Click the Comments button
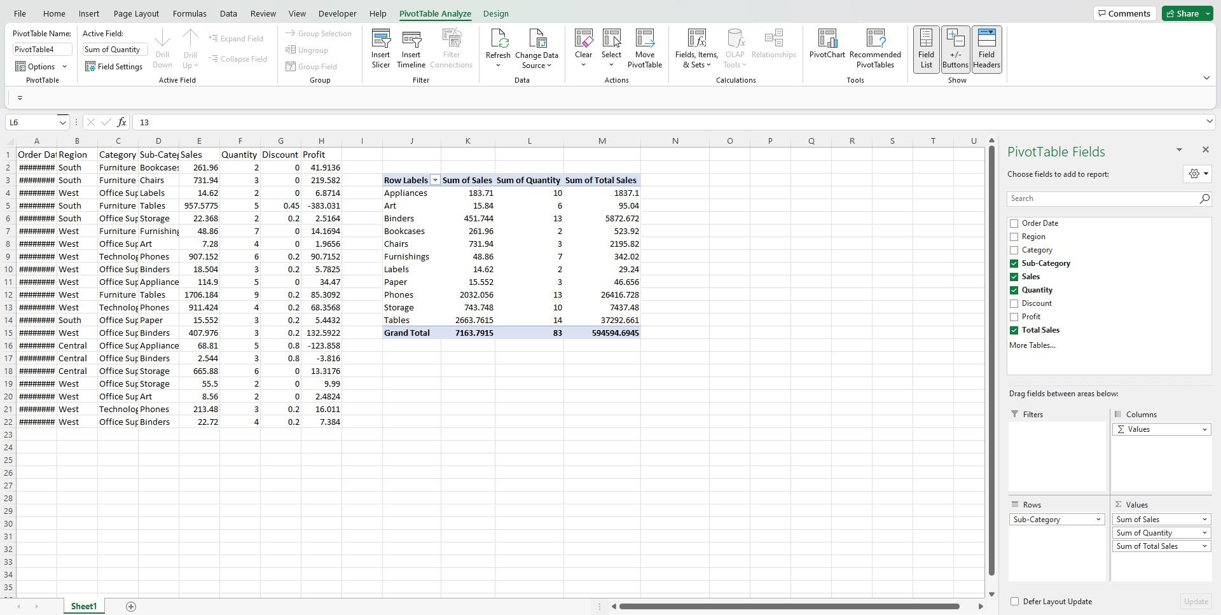The width and height of the screenshot is (1221, 615). tap(1124, 13)
